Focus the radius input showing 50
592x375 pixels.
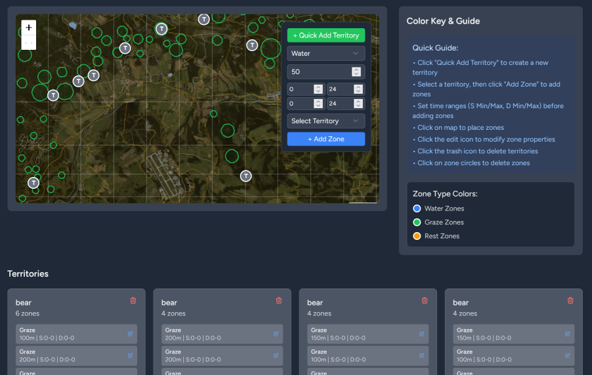click(319, 72)
